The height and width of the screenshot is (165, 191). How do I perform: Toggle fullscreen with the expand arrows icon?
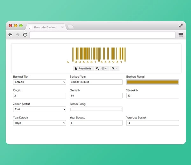(x=180, y=25)
